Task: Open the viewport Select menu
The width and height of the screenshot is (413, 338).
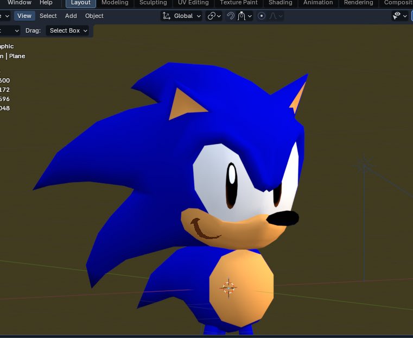Action: click(48, 16)
